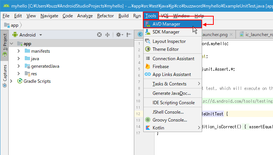273x155 pixels.
Task: Open IDE Scripting Console
Action: [x=172, y=103]
